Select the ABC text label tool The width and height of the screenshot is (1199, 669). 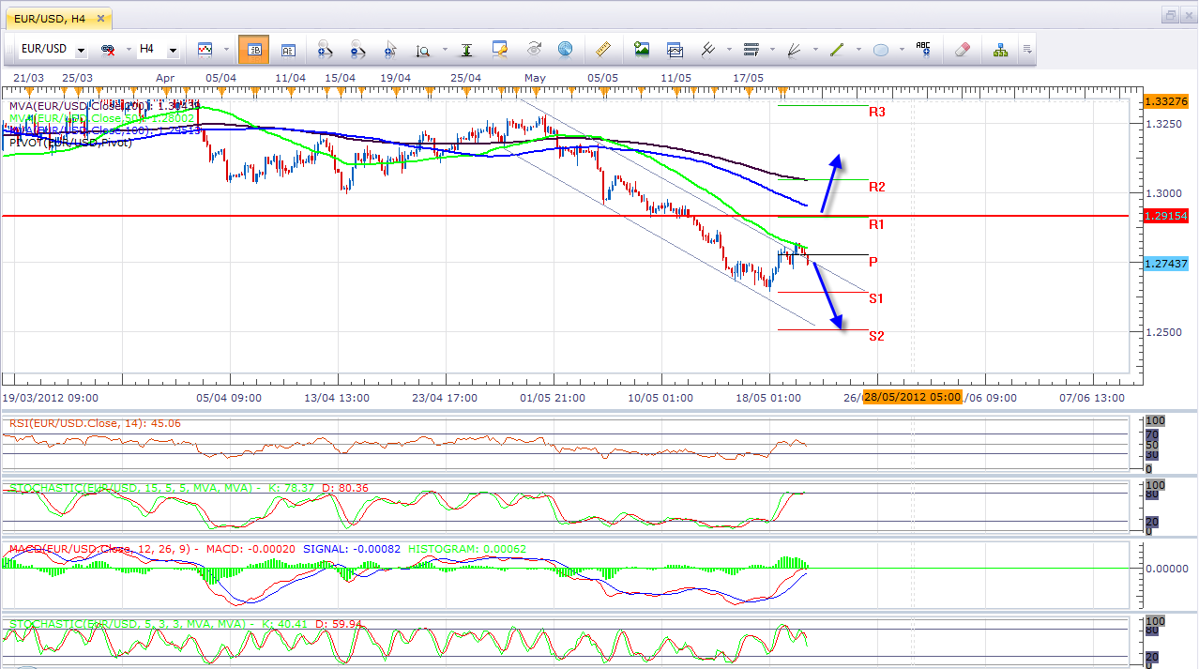[924, 50]
